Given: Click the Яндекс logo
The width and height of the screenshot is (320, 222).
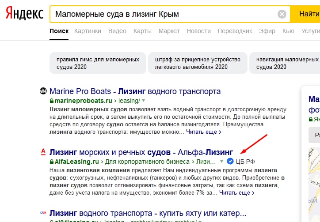Looking at the screenshot, I should (24, 13).
